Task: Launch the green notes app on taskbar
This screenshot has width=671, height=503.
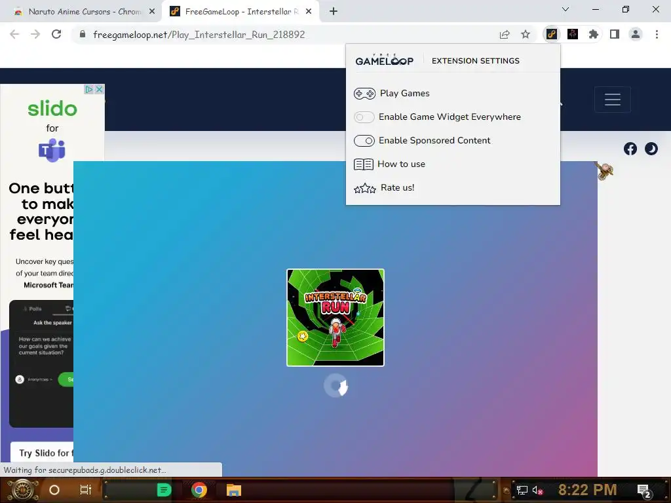Action: pos(164,490)
